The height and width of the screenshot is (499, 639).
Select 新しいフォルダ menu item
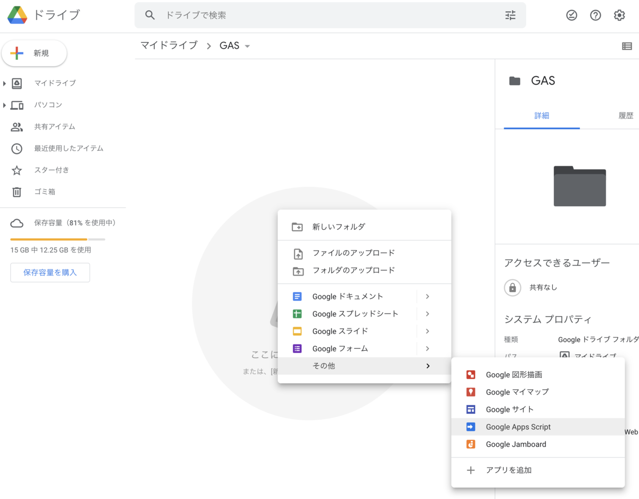pyautogui.click(x=364, y=227)
